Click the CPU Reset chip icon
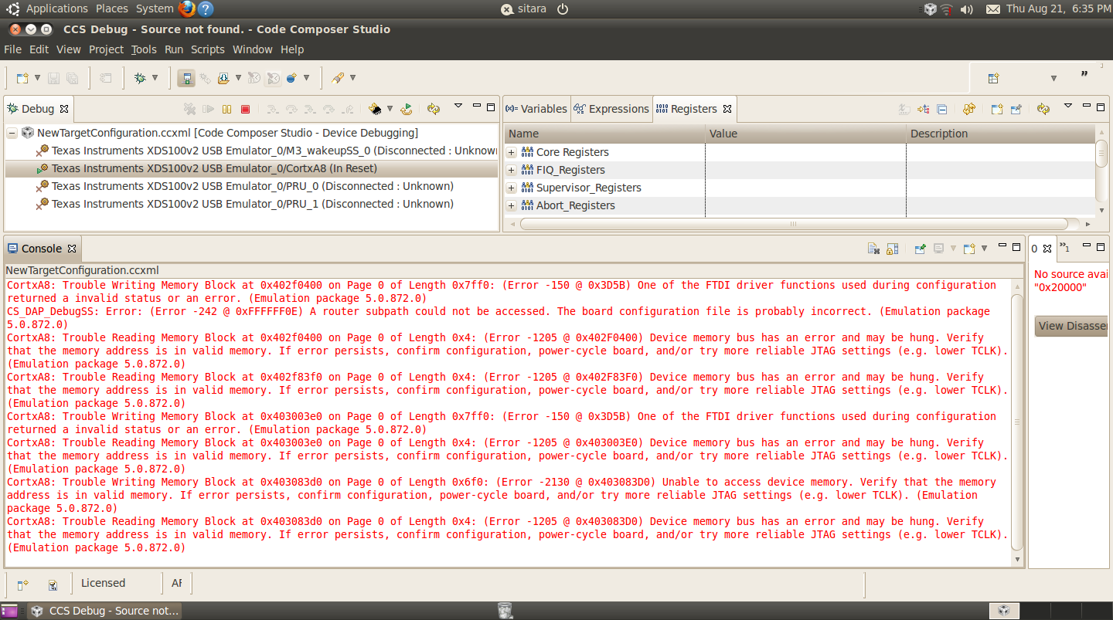 (x=375, y=110)
